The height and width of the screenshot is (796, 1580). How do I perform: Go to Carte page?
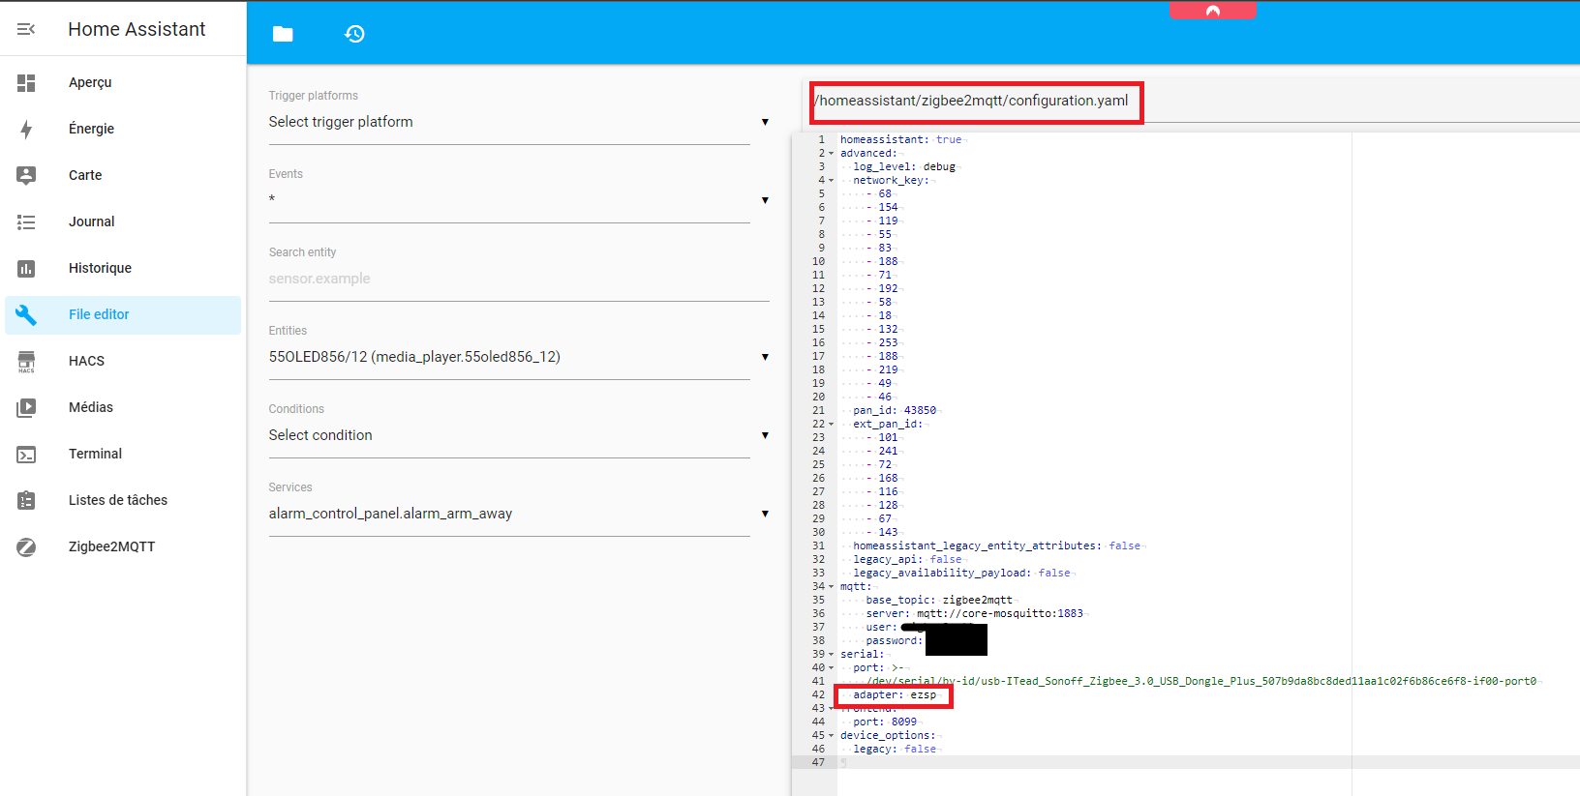point(85,175)
